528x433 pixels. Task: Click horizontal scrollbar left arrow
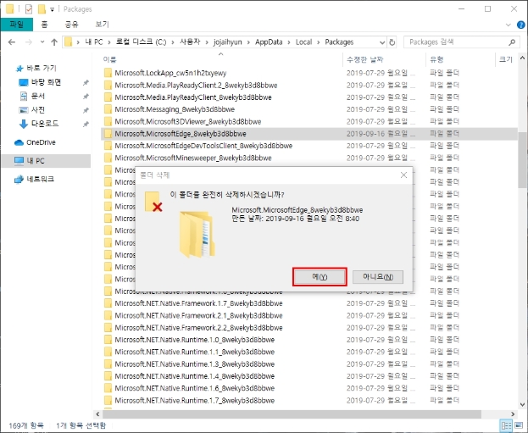point(97,414)
